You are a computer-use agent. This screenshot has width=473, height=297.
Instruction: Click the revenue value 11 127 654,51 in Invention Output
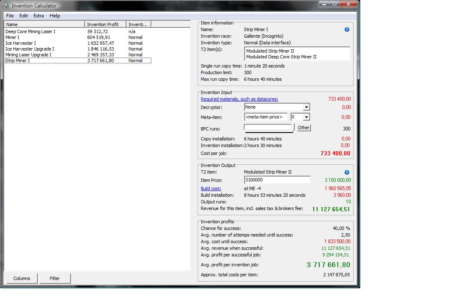(331, 209)
